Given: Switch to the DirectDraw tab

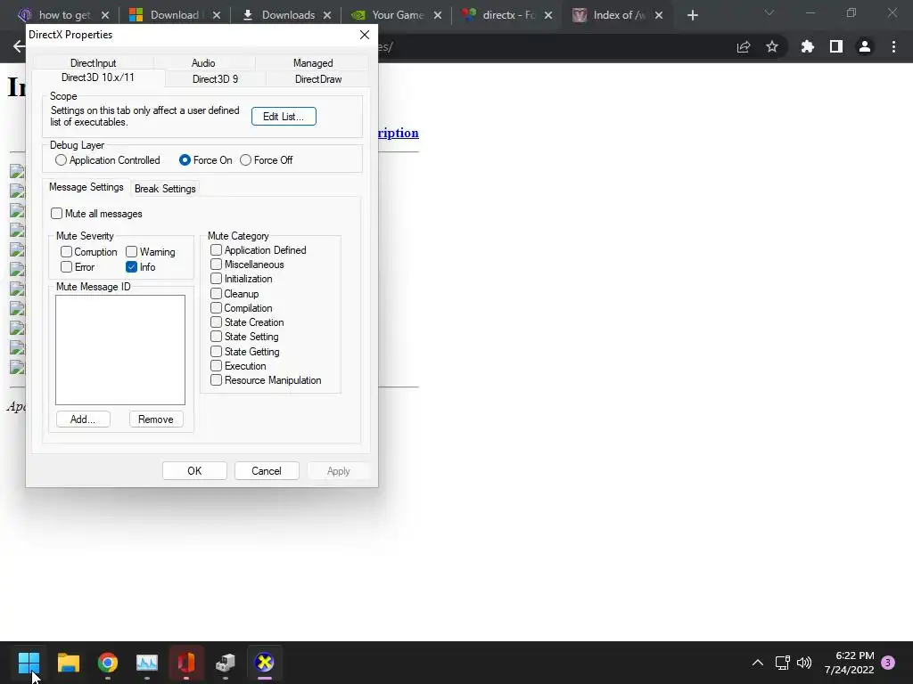Looking at the screenshot, I should coord(318,79).
